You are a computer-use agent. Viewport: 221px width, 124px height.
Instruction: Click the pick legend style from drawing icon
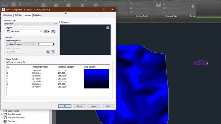pos(53,31)
